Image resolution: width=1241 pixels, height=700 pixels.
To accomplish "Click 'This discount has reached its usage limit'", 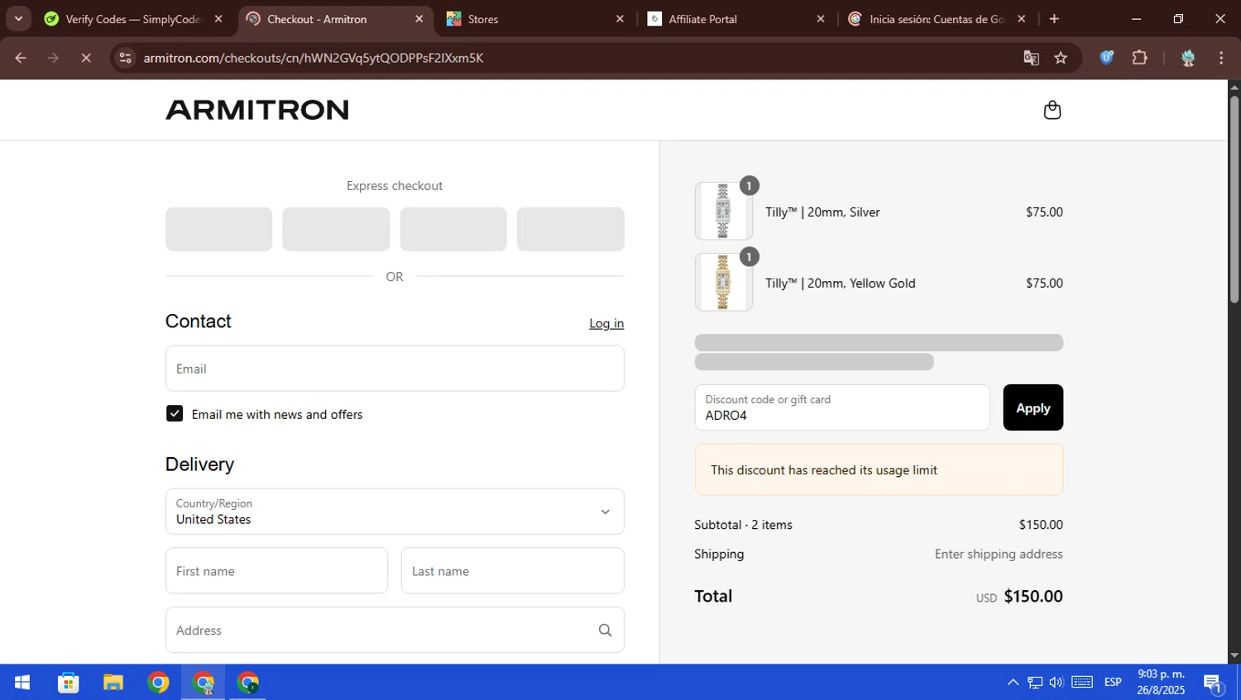I will coord(824,470).
